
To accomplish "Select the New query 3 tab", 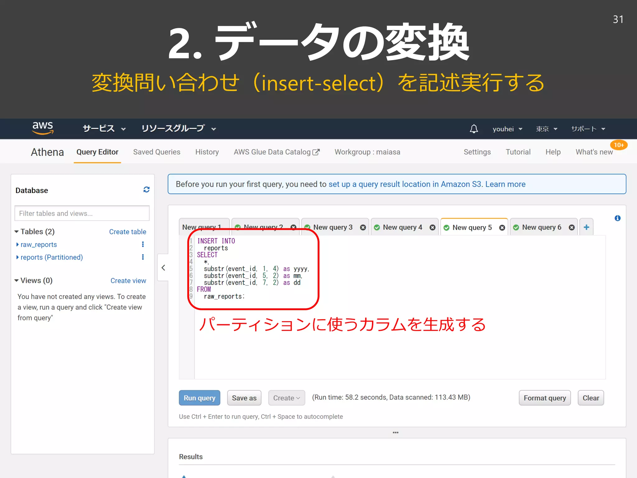I will (x=333, y=227).
